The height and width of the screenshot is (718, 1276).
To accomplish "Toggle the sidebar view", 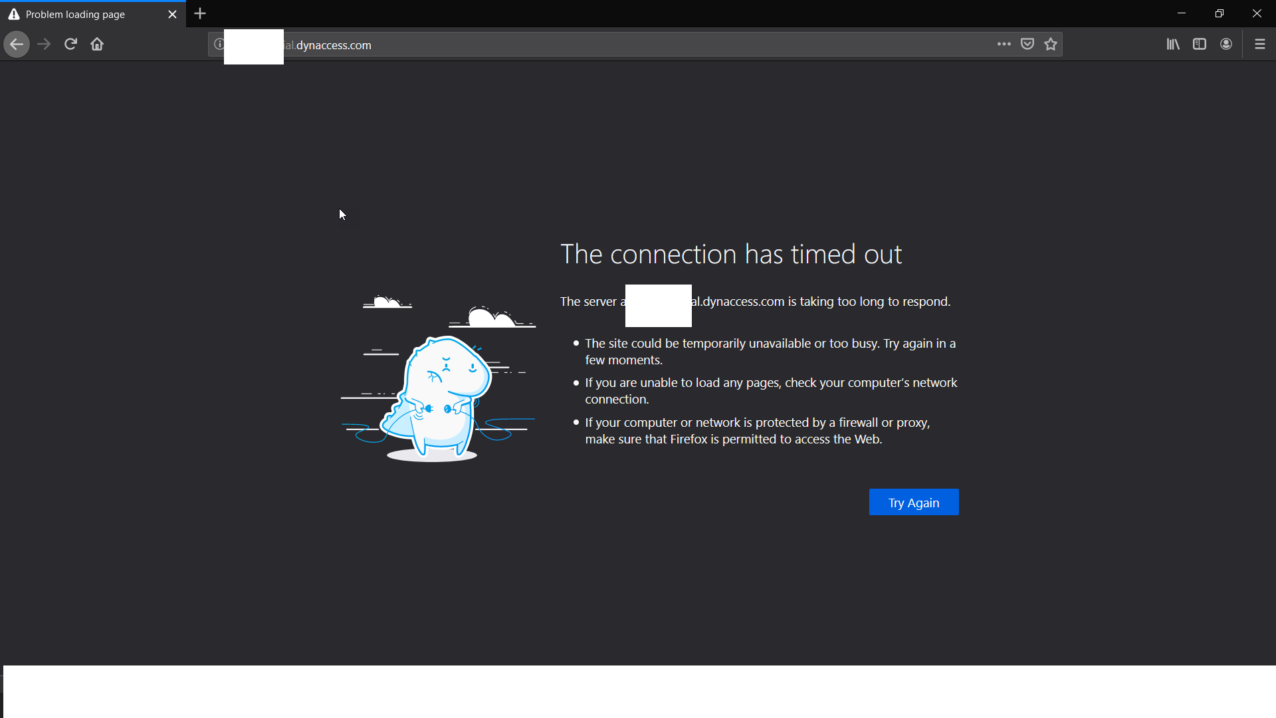I will pyautogui.click(x=1200, y=45).
